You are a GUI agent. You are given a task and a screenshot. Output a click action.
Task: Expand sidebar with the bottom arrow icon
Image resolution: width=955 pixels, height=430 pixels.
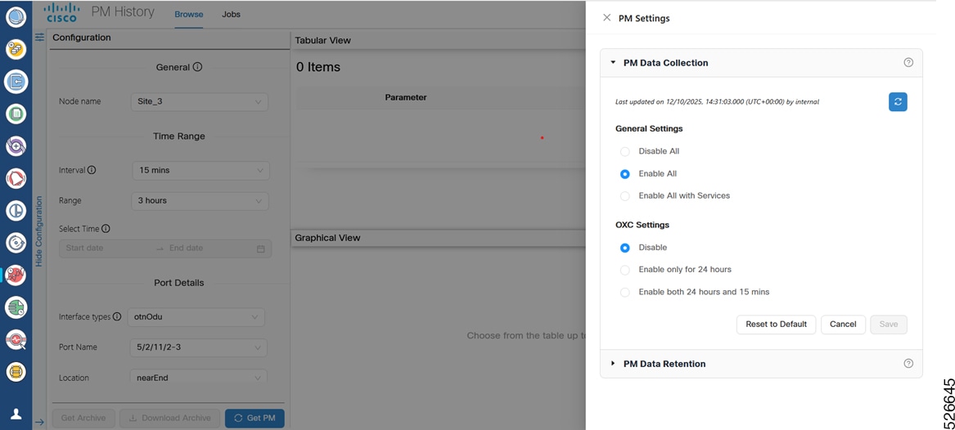point(39,422)
